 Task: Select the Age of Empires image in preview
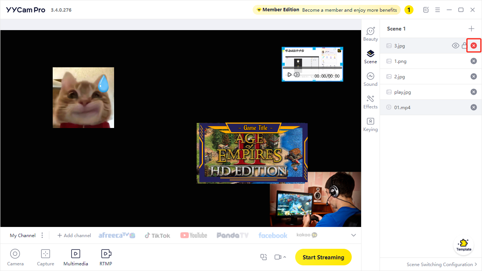[x=252, y=153]
